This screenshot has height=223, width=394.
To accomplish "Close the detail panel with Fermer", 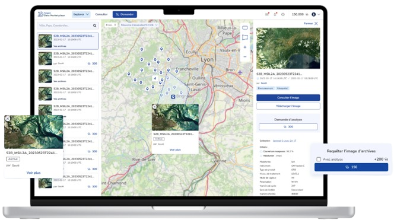I will 311,23.
